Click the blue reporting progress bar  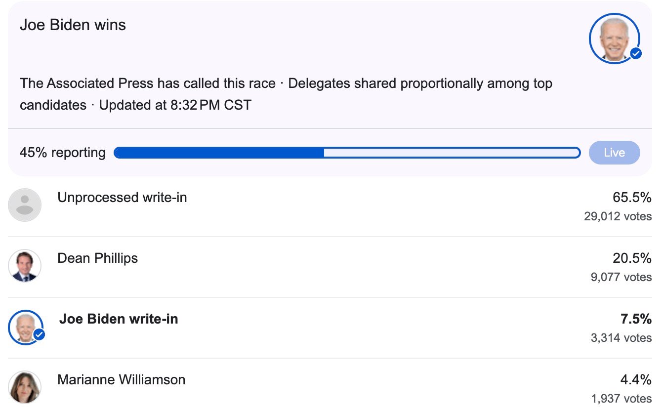click(x=347, y=153)
